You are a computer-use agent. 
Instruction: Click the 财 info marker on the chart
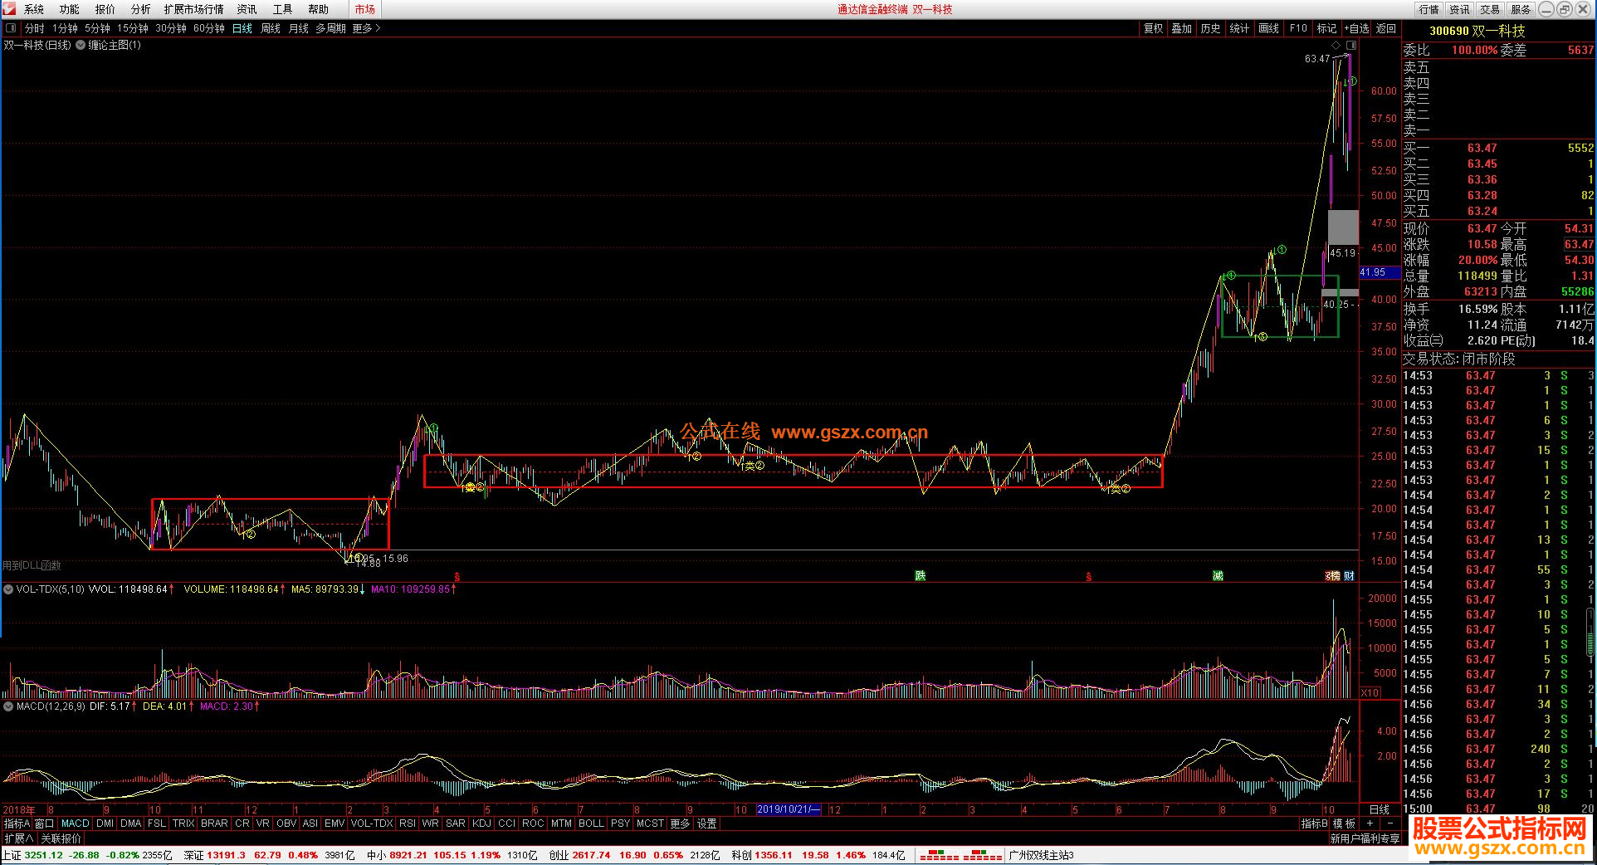1350,576
